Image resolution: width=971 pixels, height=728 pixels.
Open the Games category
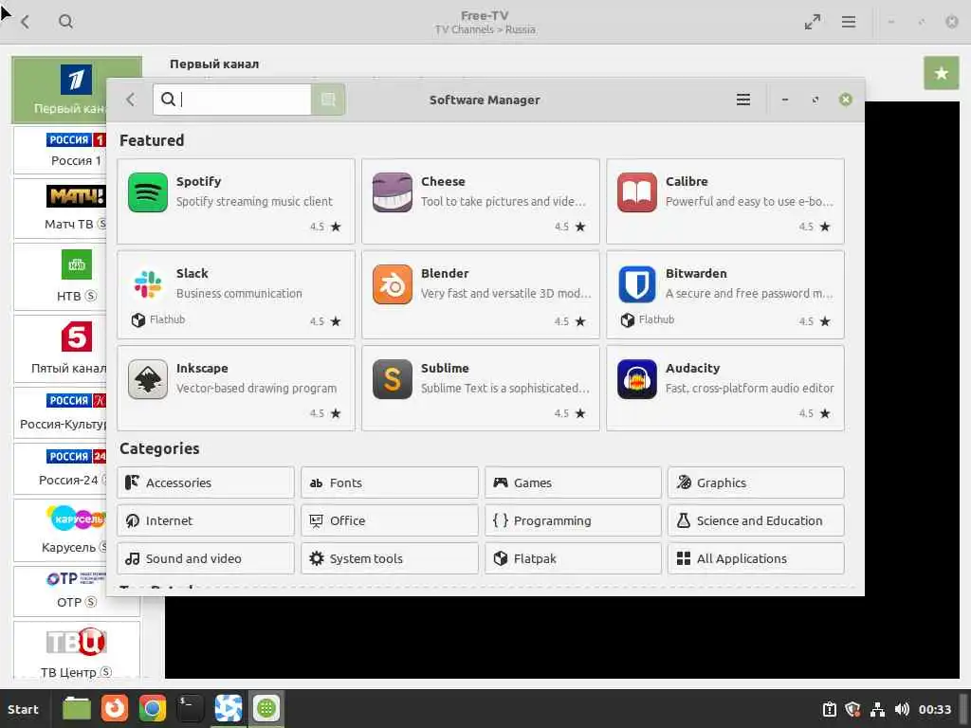coord(573,482)
